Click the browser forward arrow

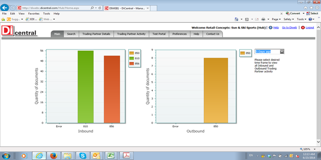[13, 8]
